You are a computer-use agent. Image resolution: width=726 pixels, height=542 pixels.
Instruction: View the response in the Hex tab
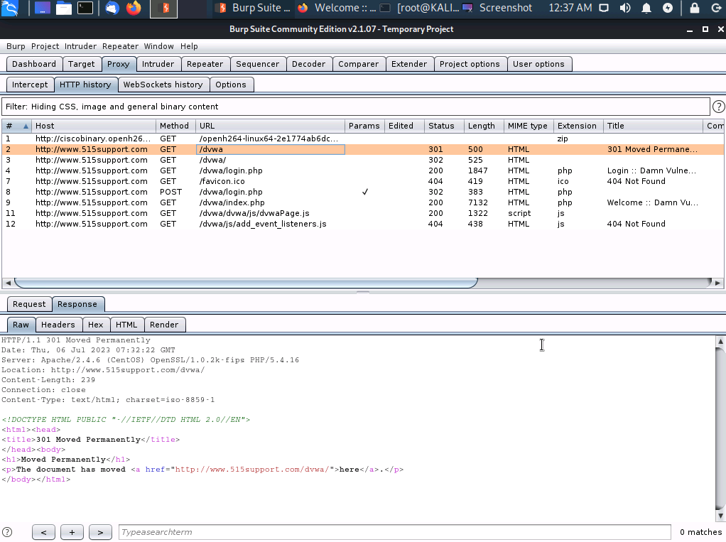pyautogui.click(x=96, y=324)
